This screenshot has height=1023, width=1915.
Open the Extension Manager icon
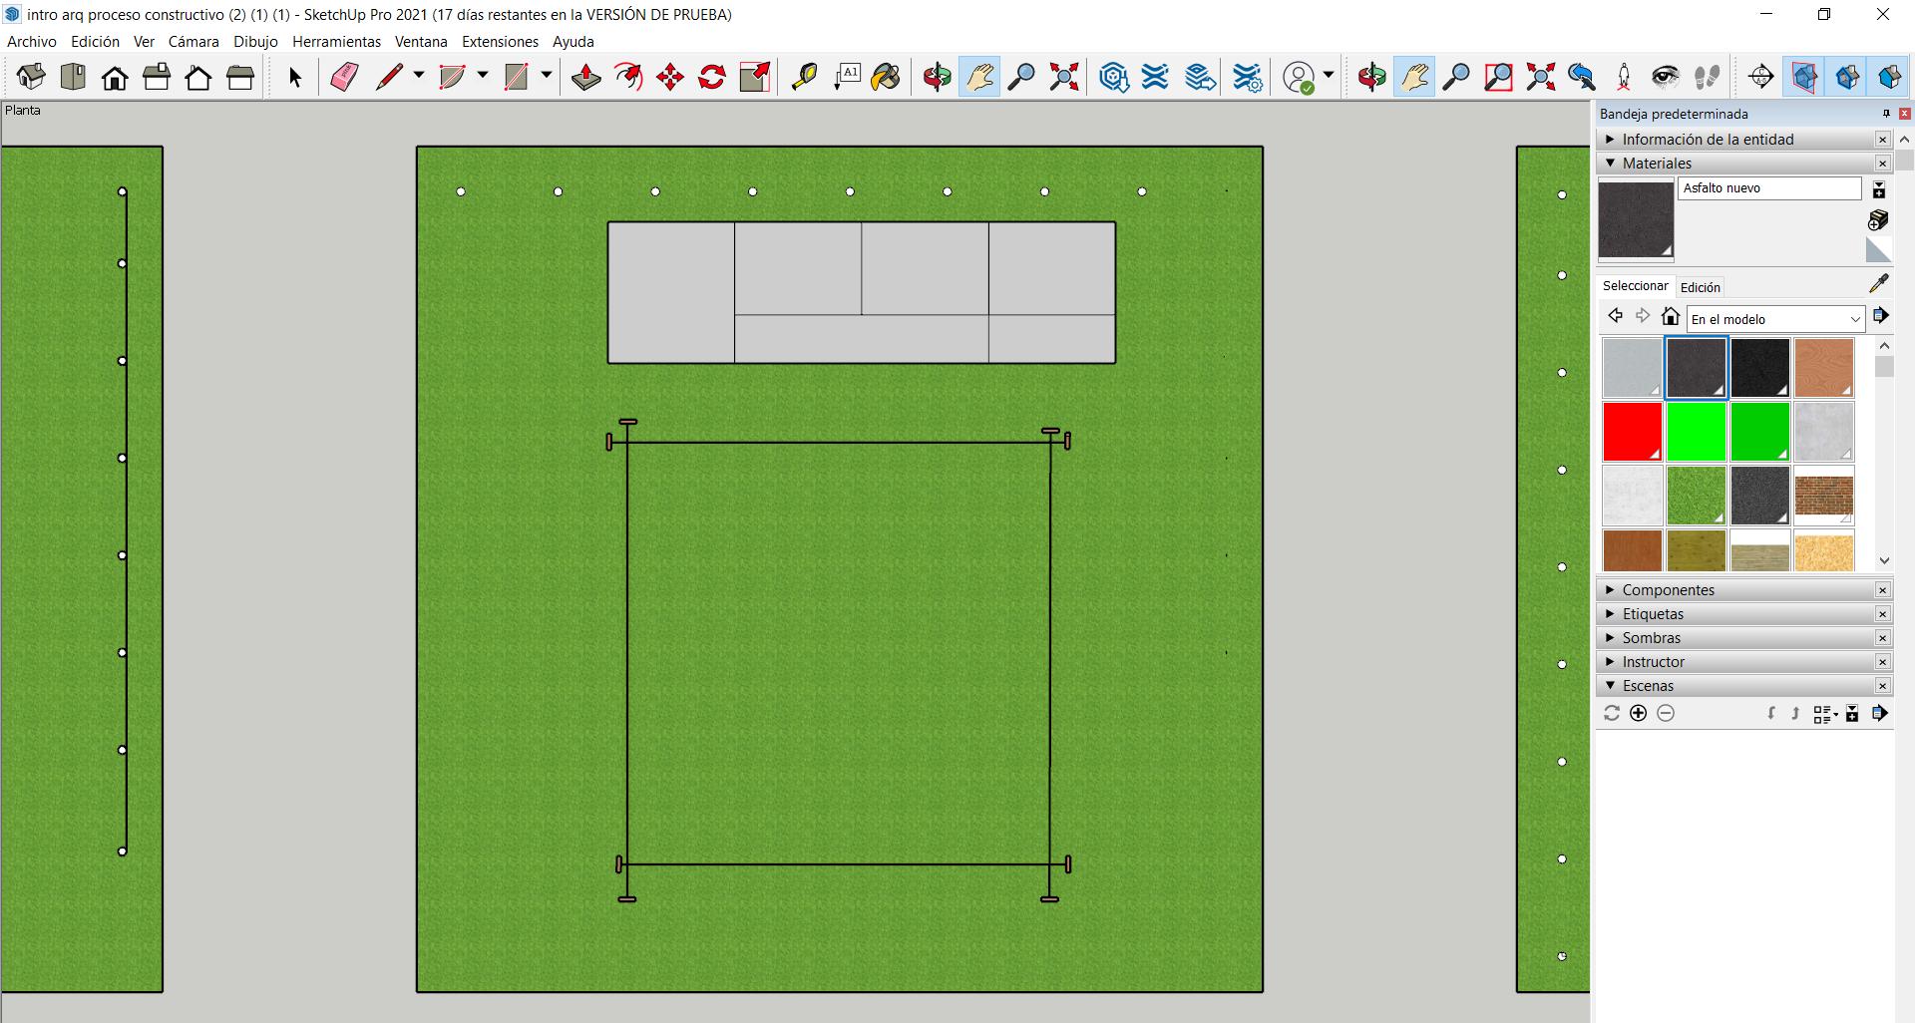tap(1248, 77)
